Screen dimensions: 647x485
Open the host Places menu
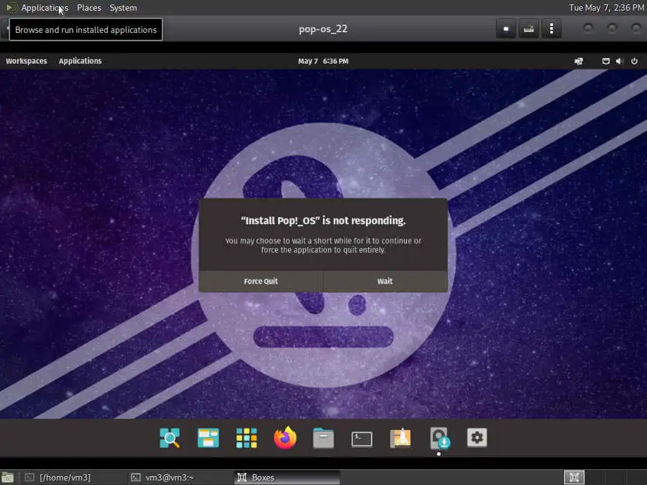[89, 8]
